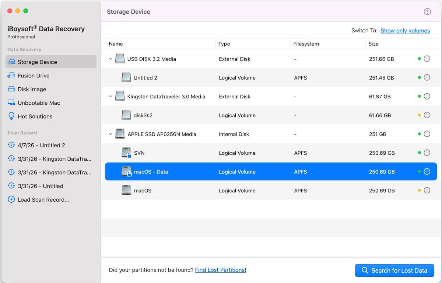Screen dimensions: 442x283
Task: Select the macOS - Data volume name
Action: [x=151, y=172]
